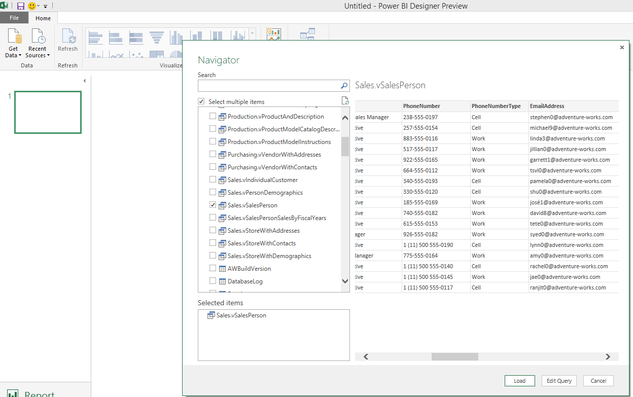Open the dropdown arrow next to smiley

coord(38,7)
